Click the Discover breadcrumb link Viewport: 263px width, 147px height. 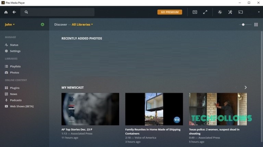pos(61,25)
